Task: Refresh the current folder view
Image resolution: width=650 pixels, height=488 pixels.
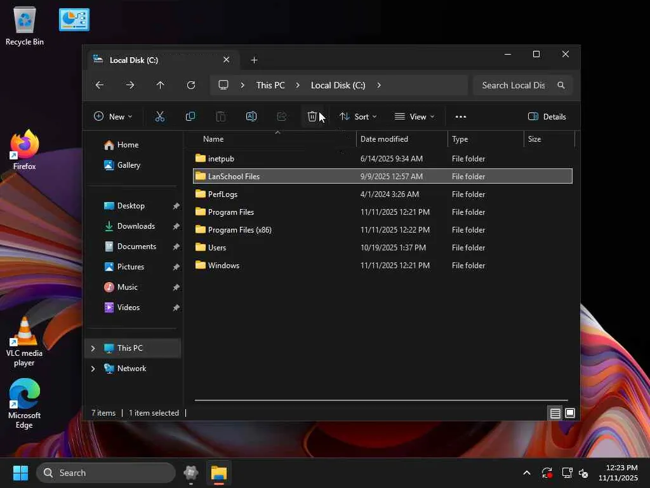Action: 191,85
